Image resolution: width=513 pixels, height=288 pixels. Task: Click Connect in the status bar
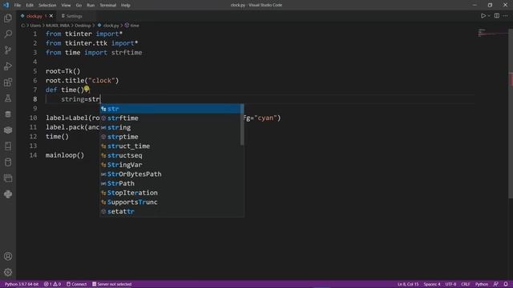pos(77,284)
